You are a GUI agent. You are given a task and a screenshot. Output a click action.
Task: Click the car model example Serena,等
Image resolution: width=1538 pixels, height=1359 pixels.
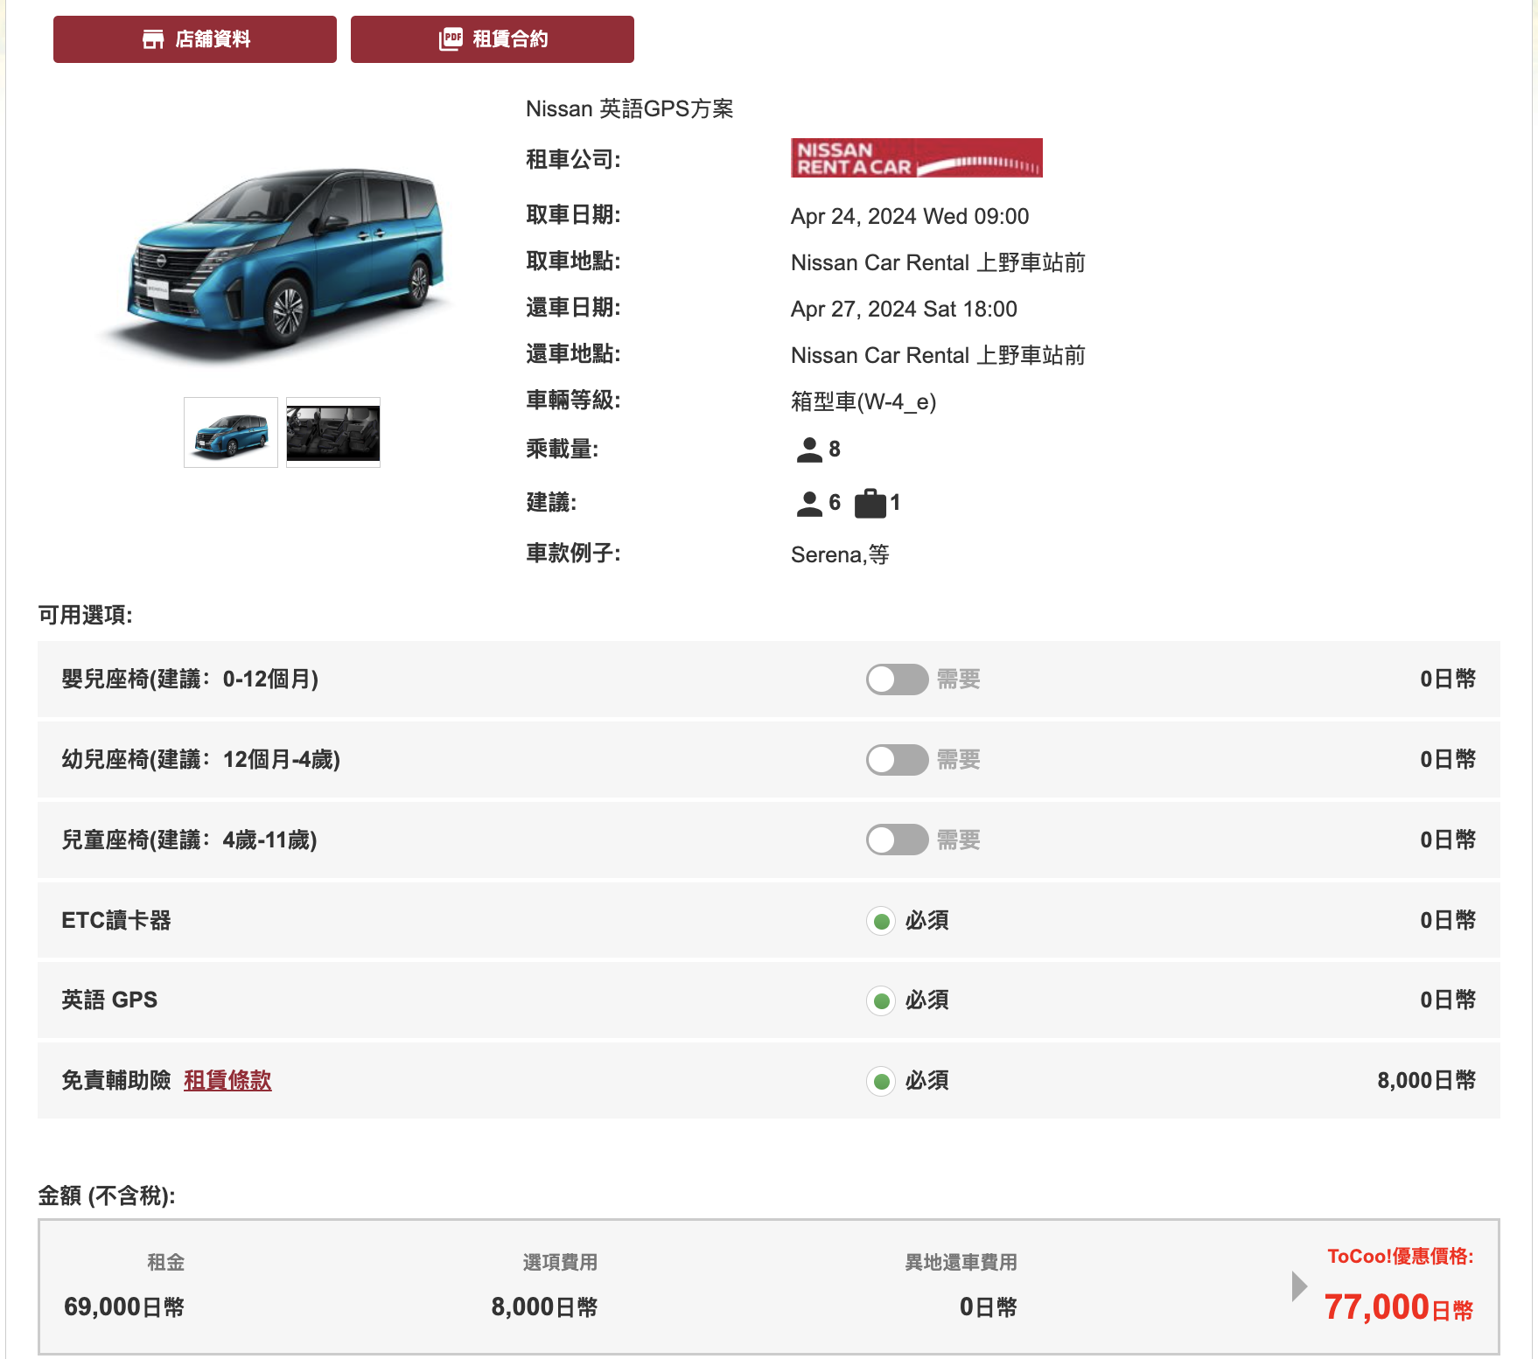[x=840, y=554]
